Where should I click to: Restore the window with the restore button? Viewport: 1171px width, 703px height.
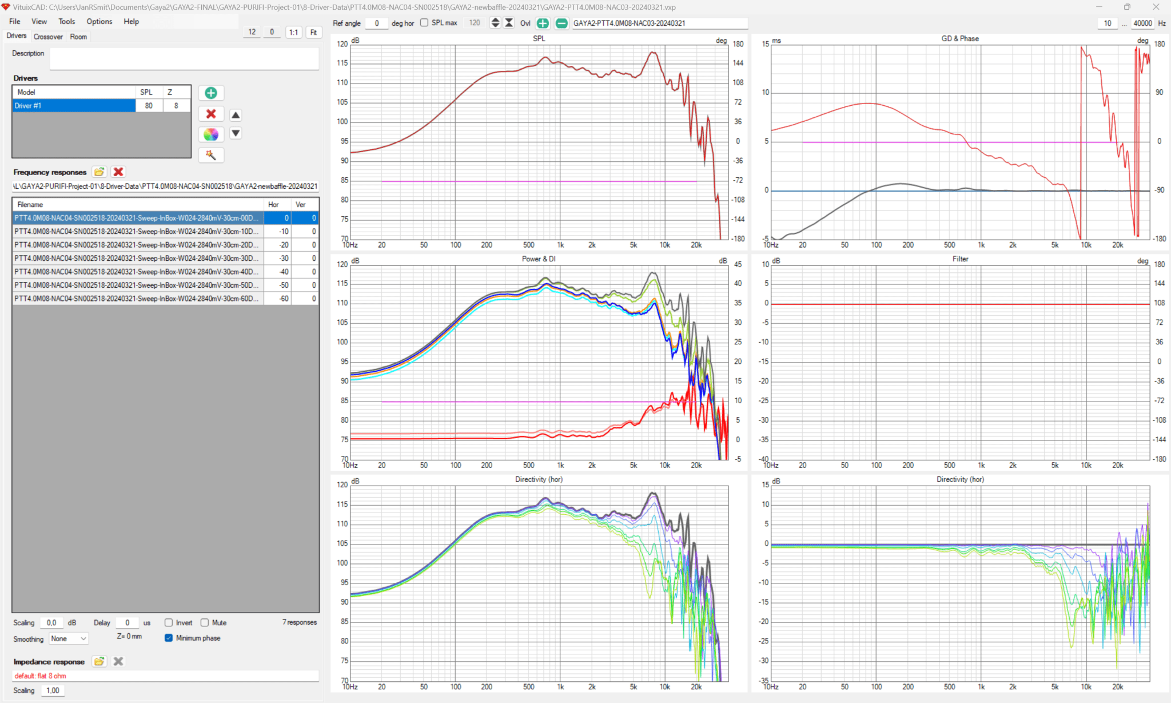click(x=1127, y=7)
